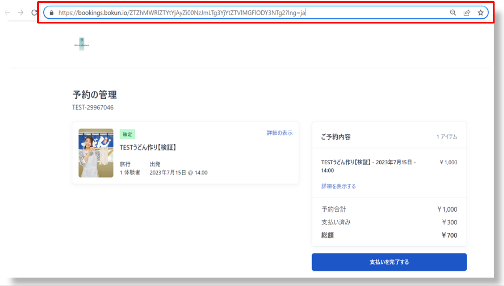504x286 pixels.
Task: Reload the booking page
Action: point(34,13)
